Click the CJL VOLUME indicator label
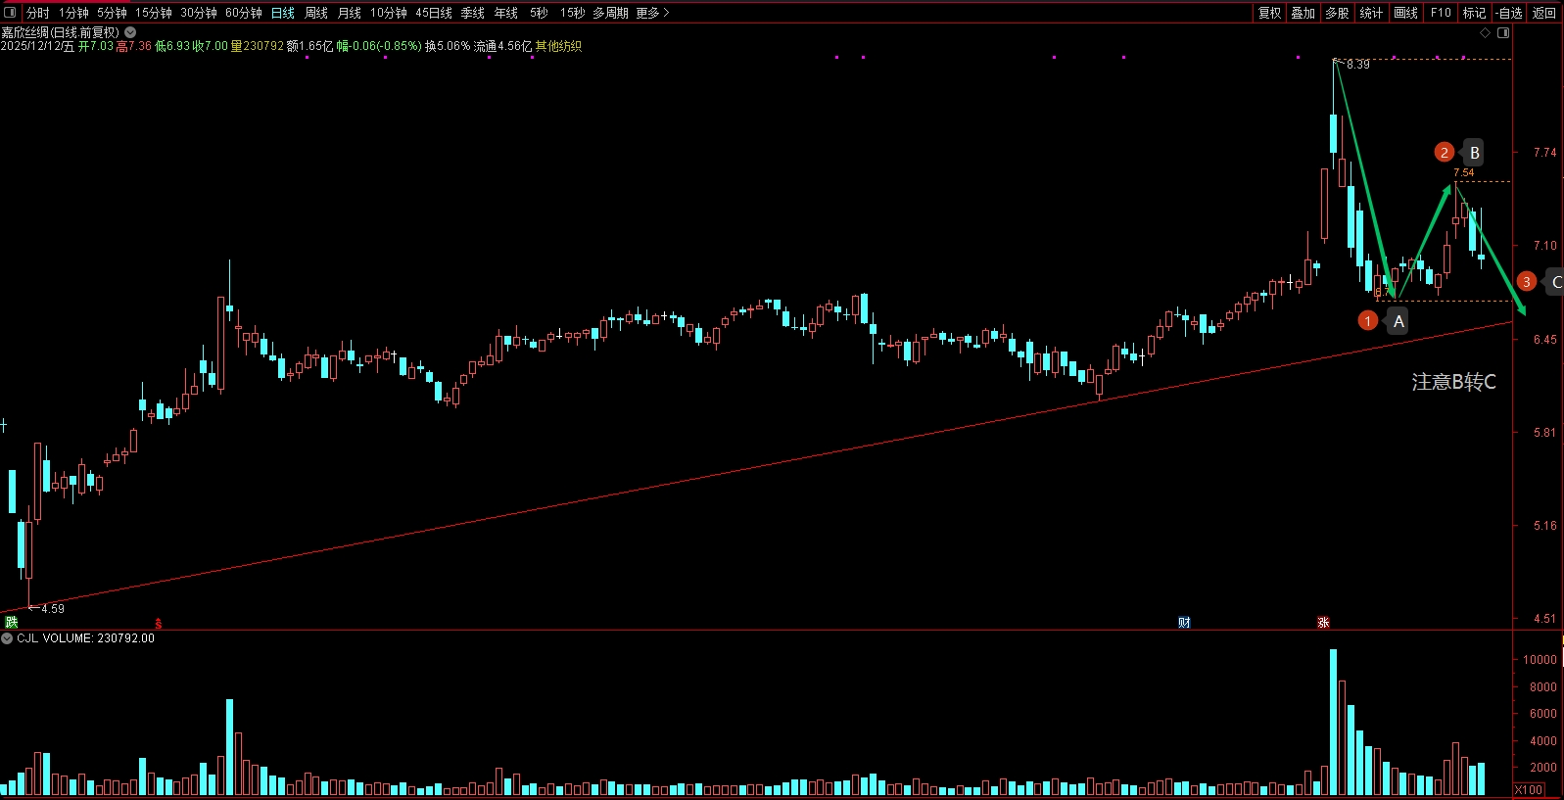Image resolution: width=1564 pixels, height=800 pixels. 85,638
